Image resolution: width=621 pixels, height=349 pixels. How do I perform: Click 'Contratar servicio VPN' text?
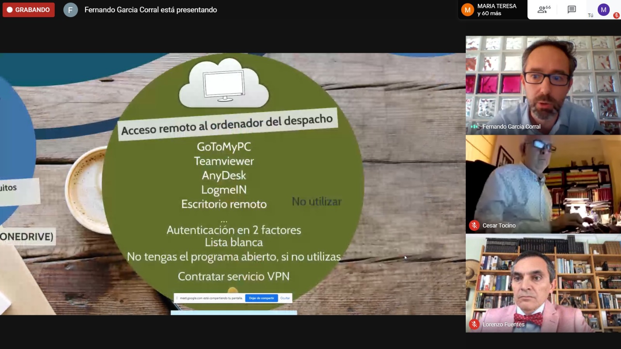click(x=234, y=276)
